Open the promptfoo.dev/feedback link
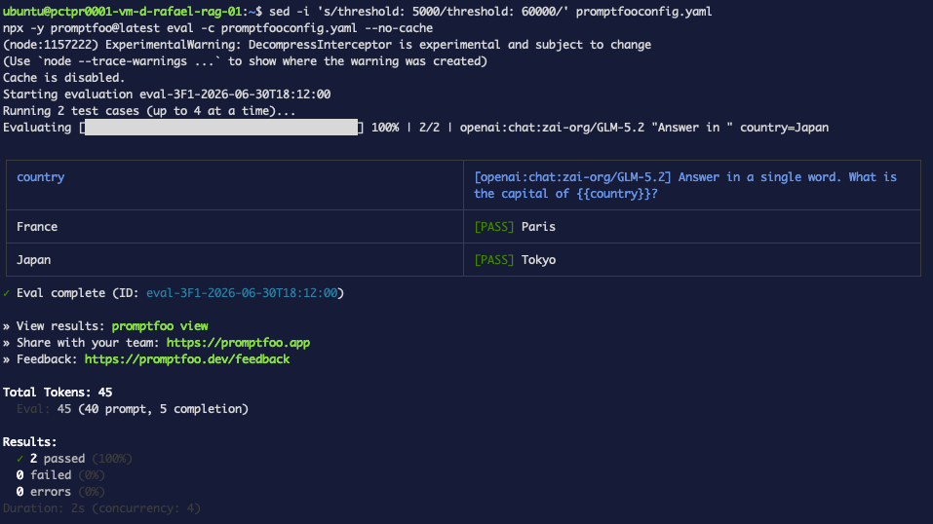 pos(187,359)
